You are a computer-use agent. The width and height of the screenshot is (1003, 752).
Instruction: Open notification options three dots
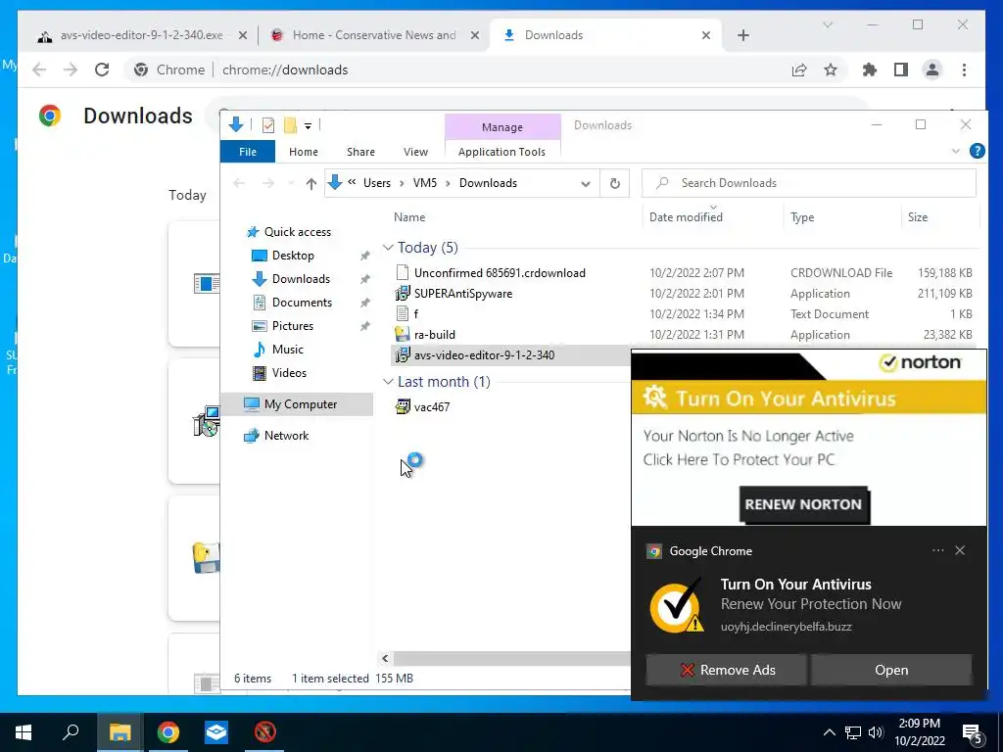(937, 550)
